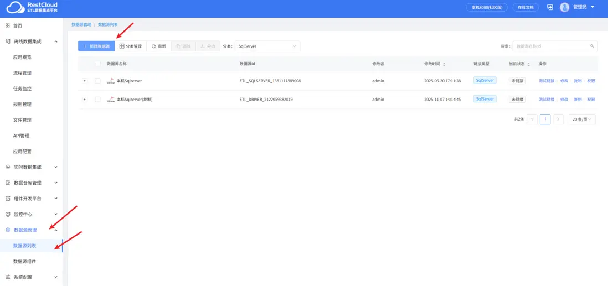The height and width of the screenshot is (286, 608).
Task: Select 数据源列表 in the sidebar
Action: tap(32, 246)
